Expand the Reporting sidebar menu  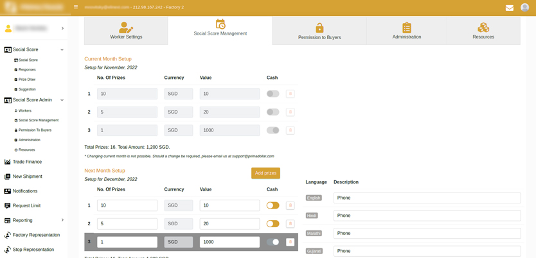62,220
